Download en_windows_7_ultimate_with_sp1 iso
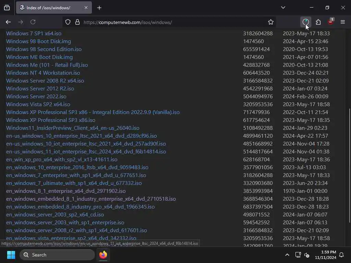The width and height of the screenshot is (351, 263). pos(74,183)
